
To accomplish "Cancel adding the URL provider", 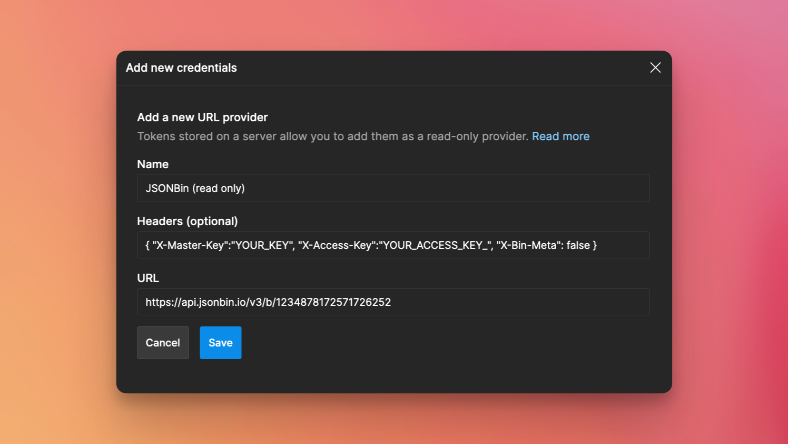I will click(163, 343).
